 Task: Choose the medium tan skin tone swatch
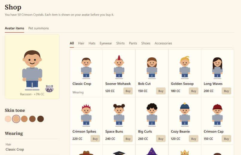24,119
